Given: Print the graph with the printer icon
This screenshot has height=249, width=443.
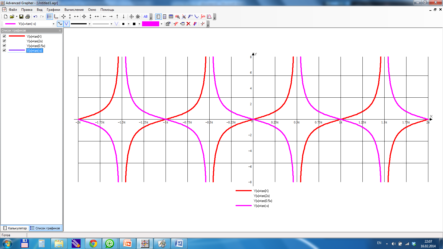Looking at the screenshot, I should tap(28, 17).
